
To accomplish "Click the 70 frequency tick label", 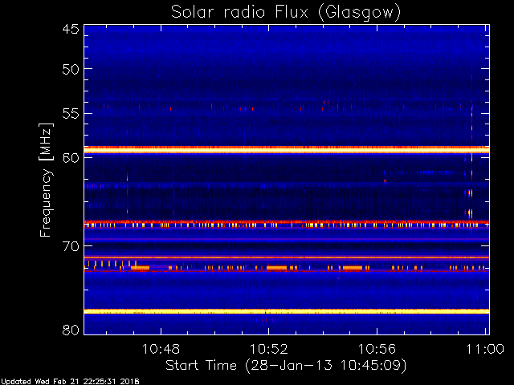I will (71, 246).
